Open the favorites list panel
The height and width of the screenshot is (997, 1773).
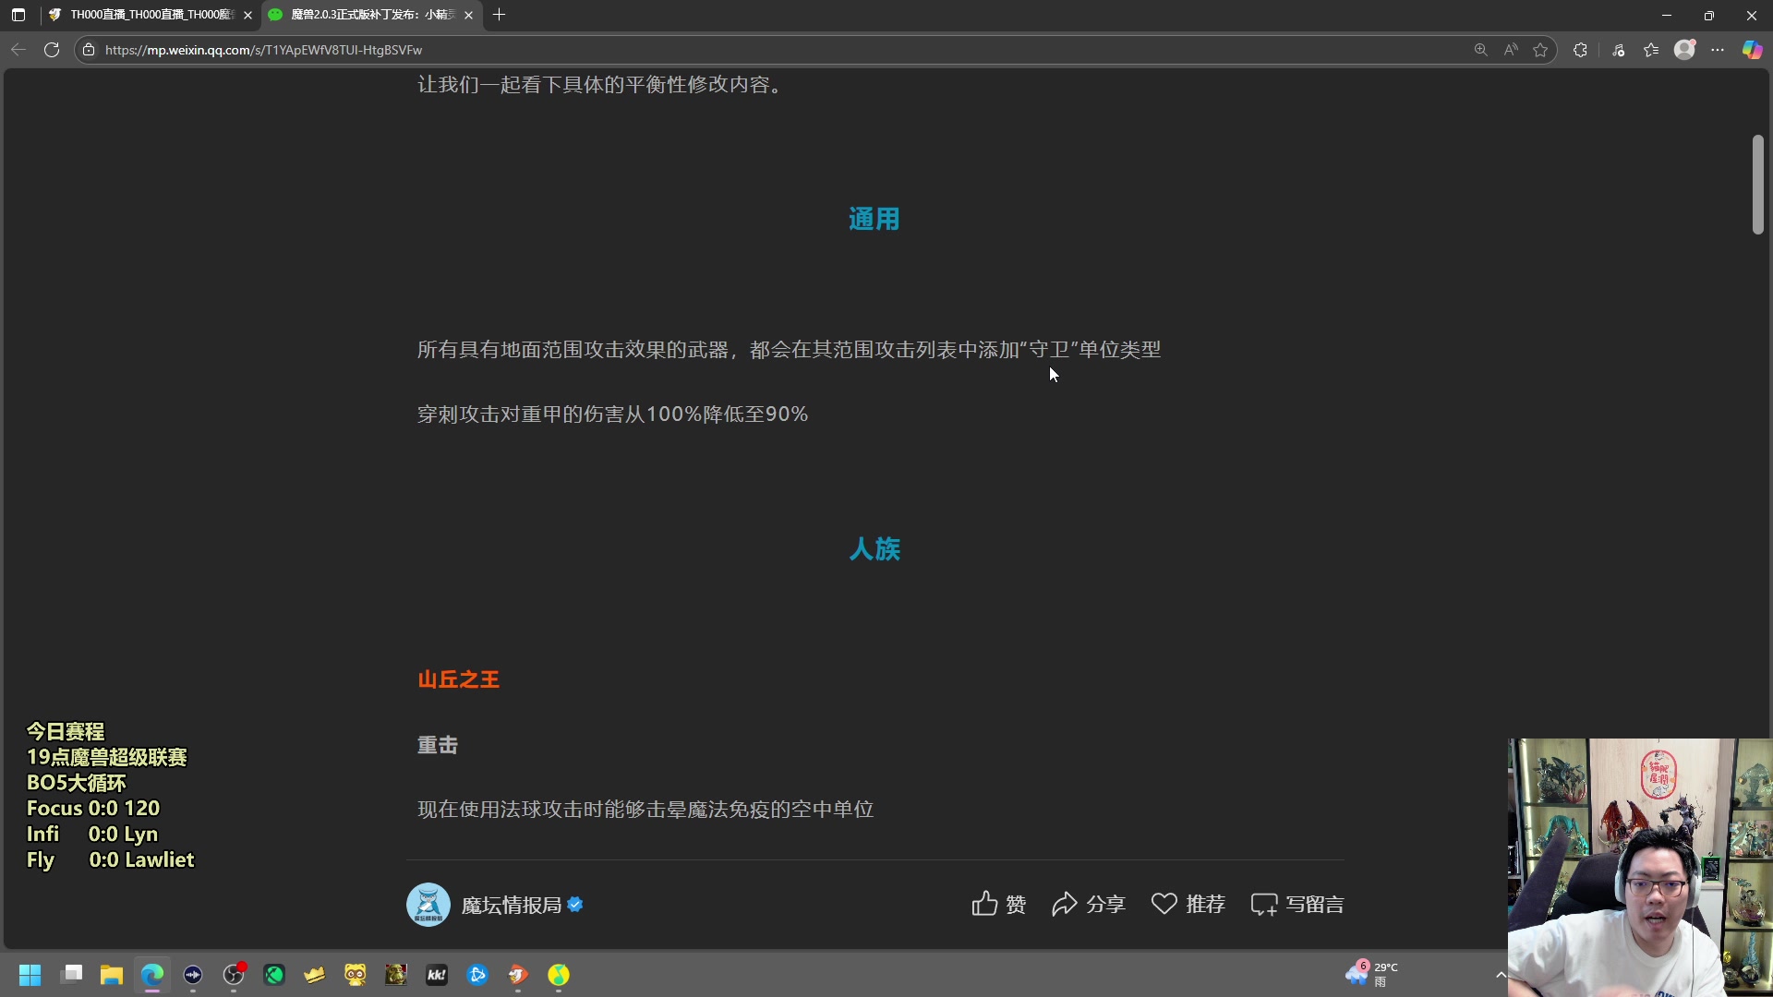[x=1651, y=50]
